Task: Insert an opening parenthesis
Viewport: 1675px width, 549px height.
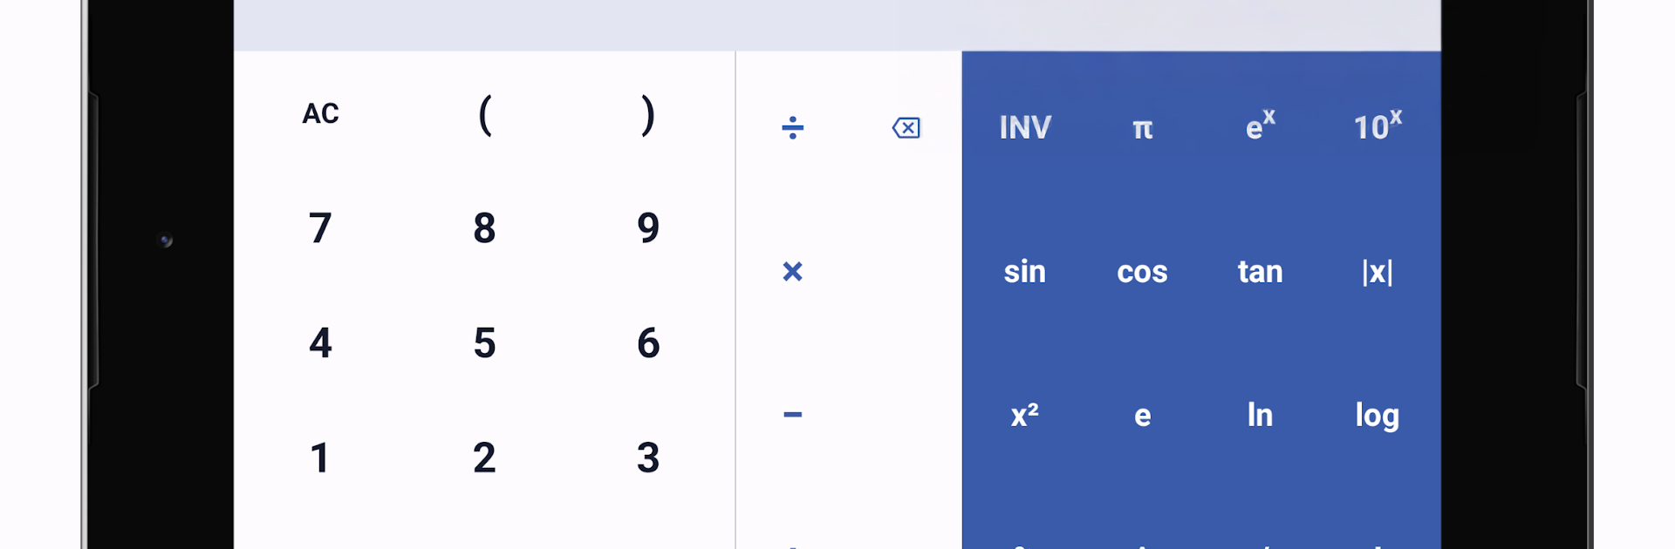Action: pos(485,114)
